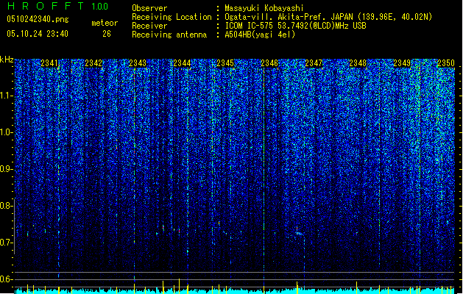Click the 2350 time marker
Screen dimensions: 463x294
coord(446,63)
